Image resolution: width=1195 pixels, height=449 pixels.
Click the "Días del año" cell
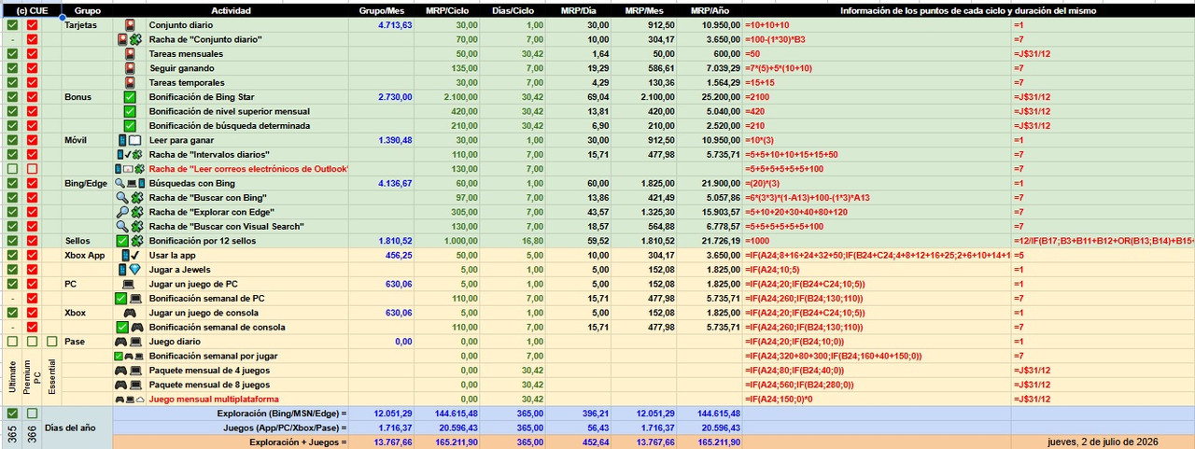pyautogui.click(x=78, y=428)
